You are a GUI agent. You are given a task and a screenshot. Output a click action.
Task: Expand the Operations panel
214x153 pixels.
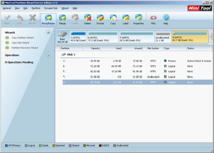pyautogui.click(x=48, y=55)
